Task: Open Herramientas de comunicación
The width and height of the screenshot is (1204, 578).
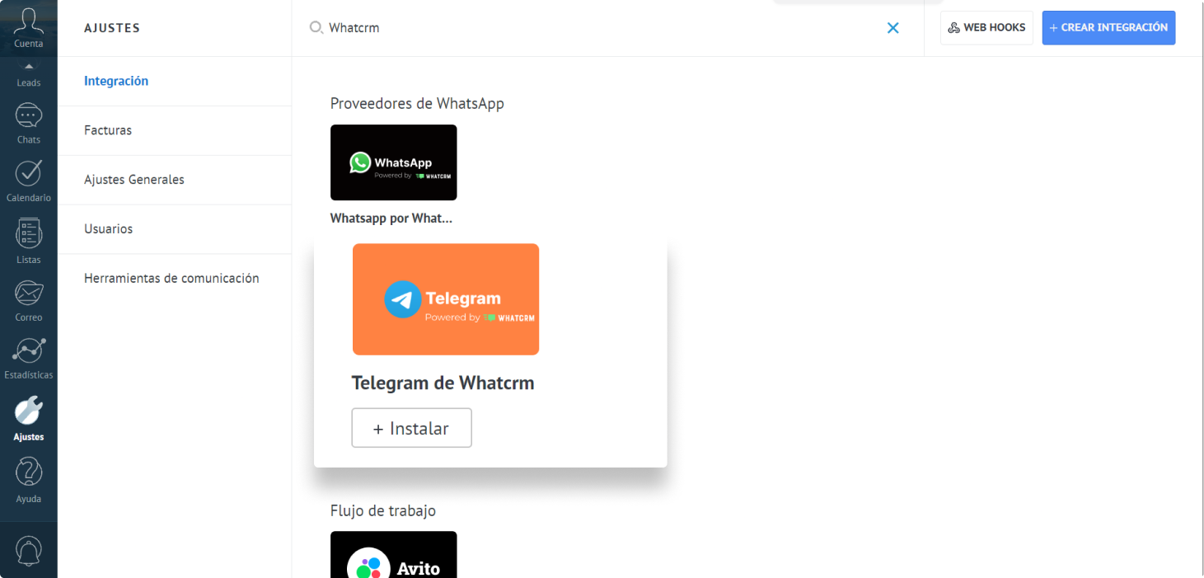Action: [x=171, y=279]
